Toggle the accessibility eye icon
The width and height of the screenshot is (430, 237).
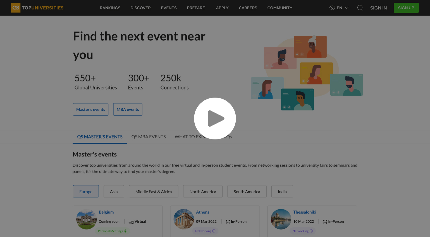tap(332, 8)
